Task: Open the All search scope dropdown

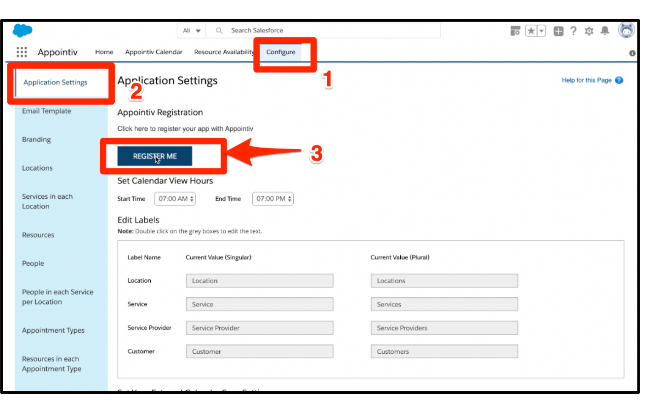Action: tap(192, 31)
